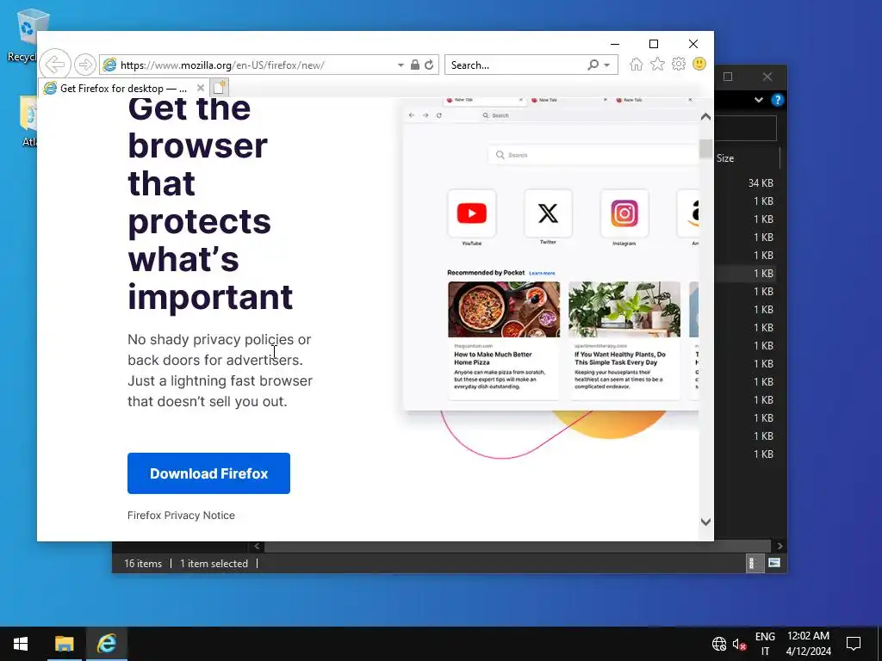Click the network globe tray icon
The height and width of the screenshot is (661, 882).
click(719, 644)
